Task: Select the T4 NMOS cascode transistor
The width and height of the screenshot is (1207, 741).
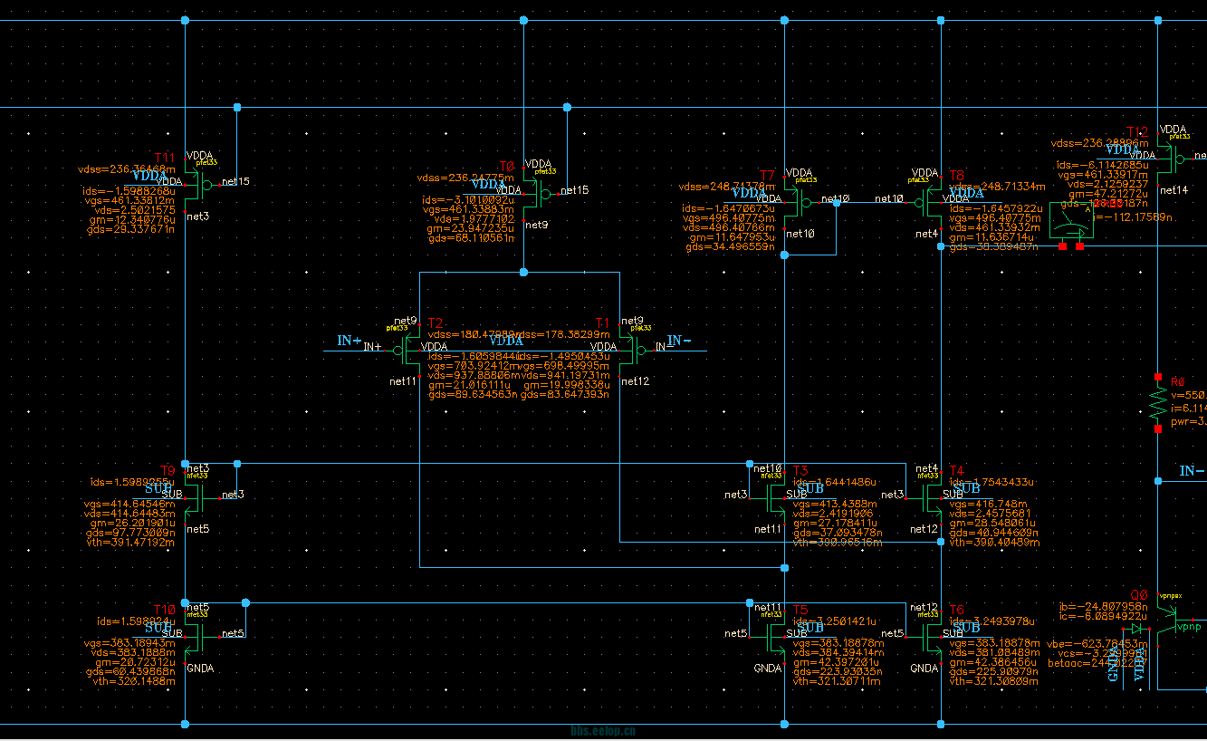Action: [932, 496]
